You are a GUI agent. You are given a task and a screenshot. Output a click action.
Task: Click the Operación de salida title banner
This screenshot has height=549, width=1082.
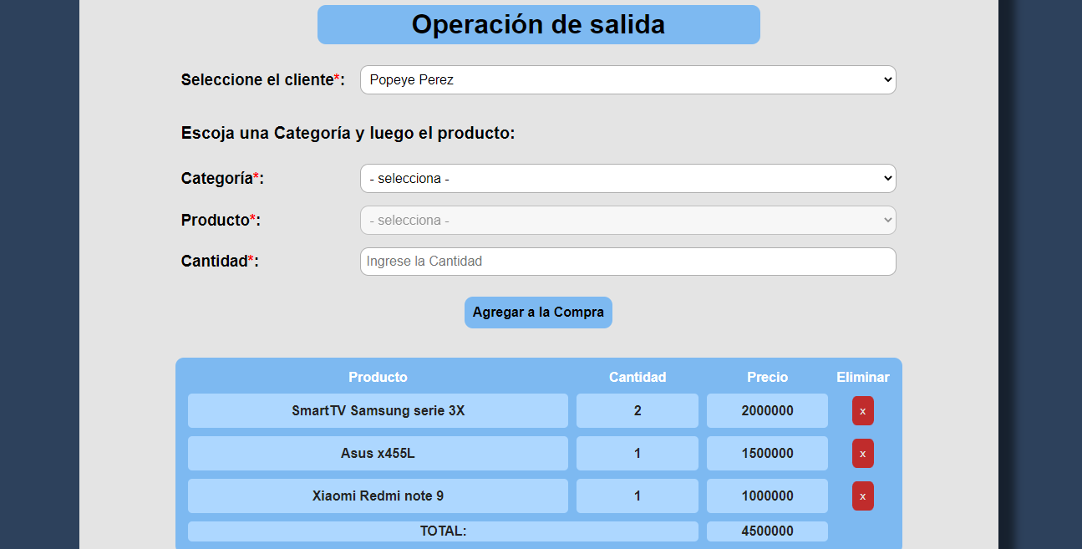tap(538, 24)
